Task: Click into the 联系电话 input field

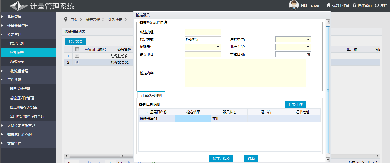Action: 203,55
